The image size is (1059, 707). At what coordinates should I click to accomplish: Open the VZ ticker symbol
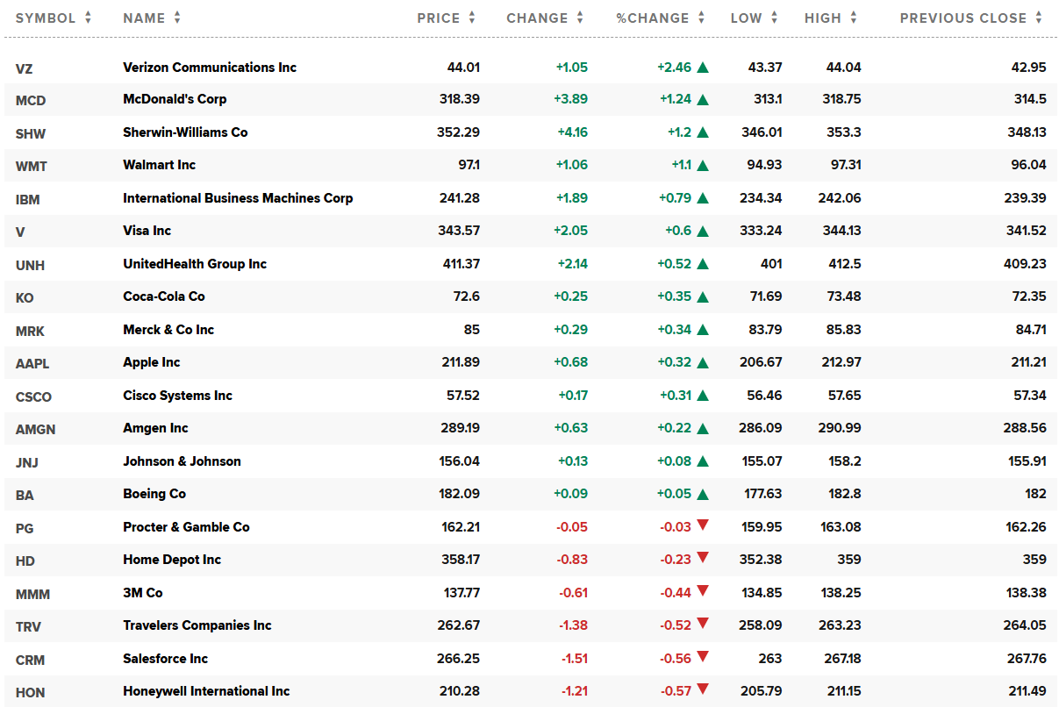24,68
